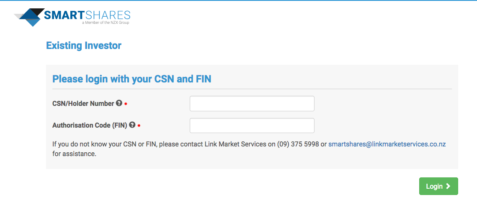Focus the Authorisation Code (FIN) input field
The width and height of the screenshot is (477, 200).
(x=252, y=126)
